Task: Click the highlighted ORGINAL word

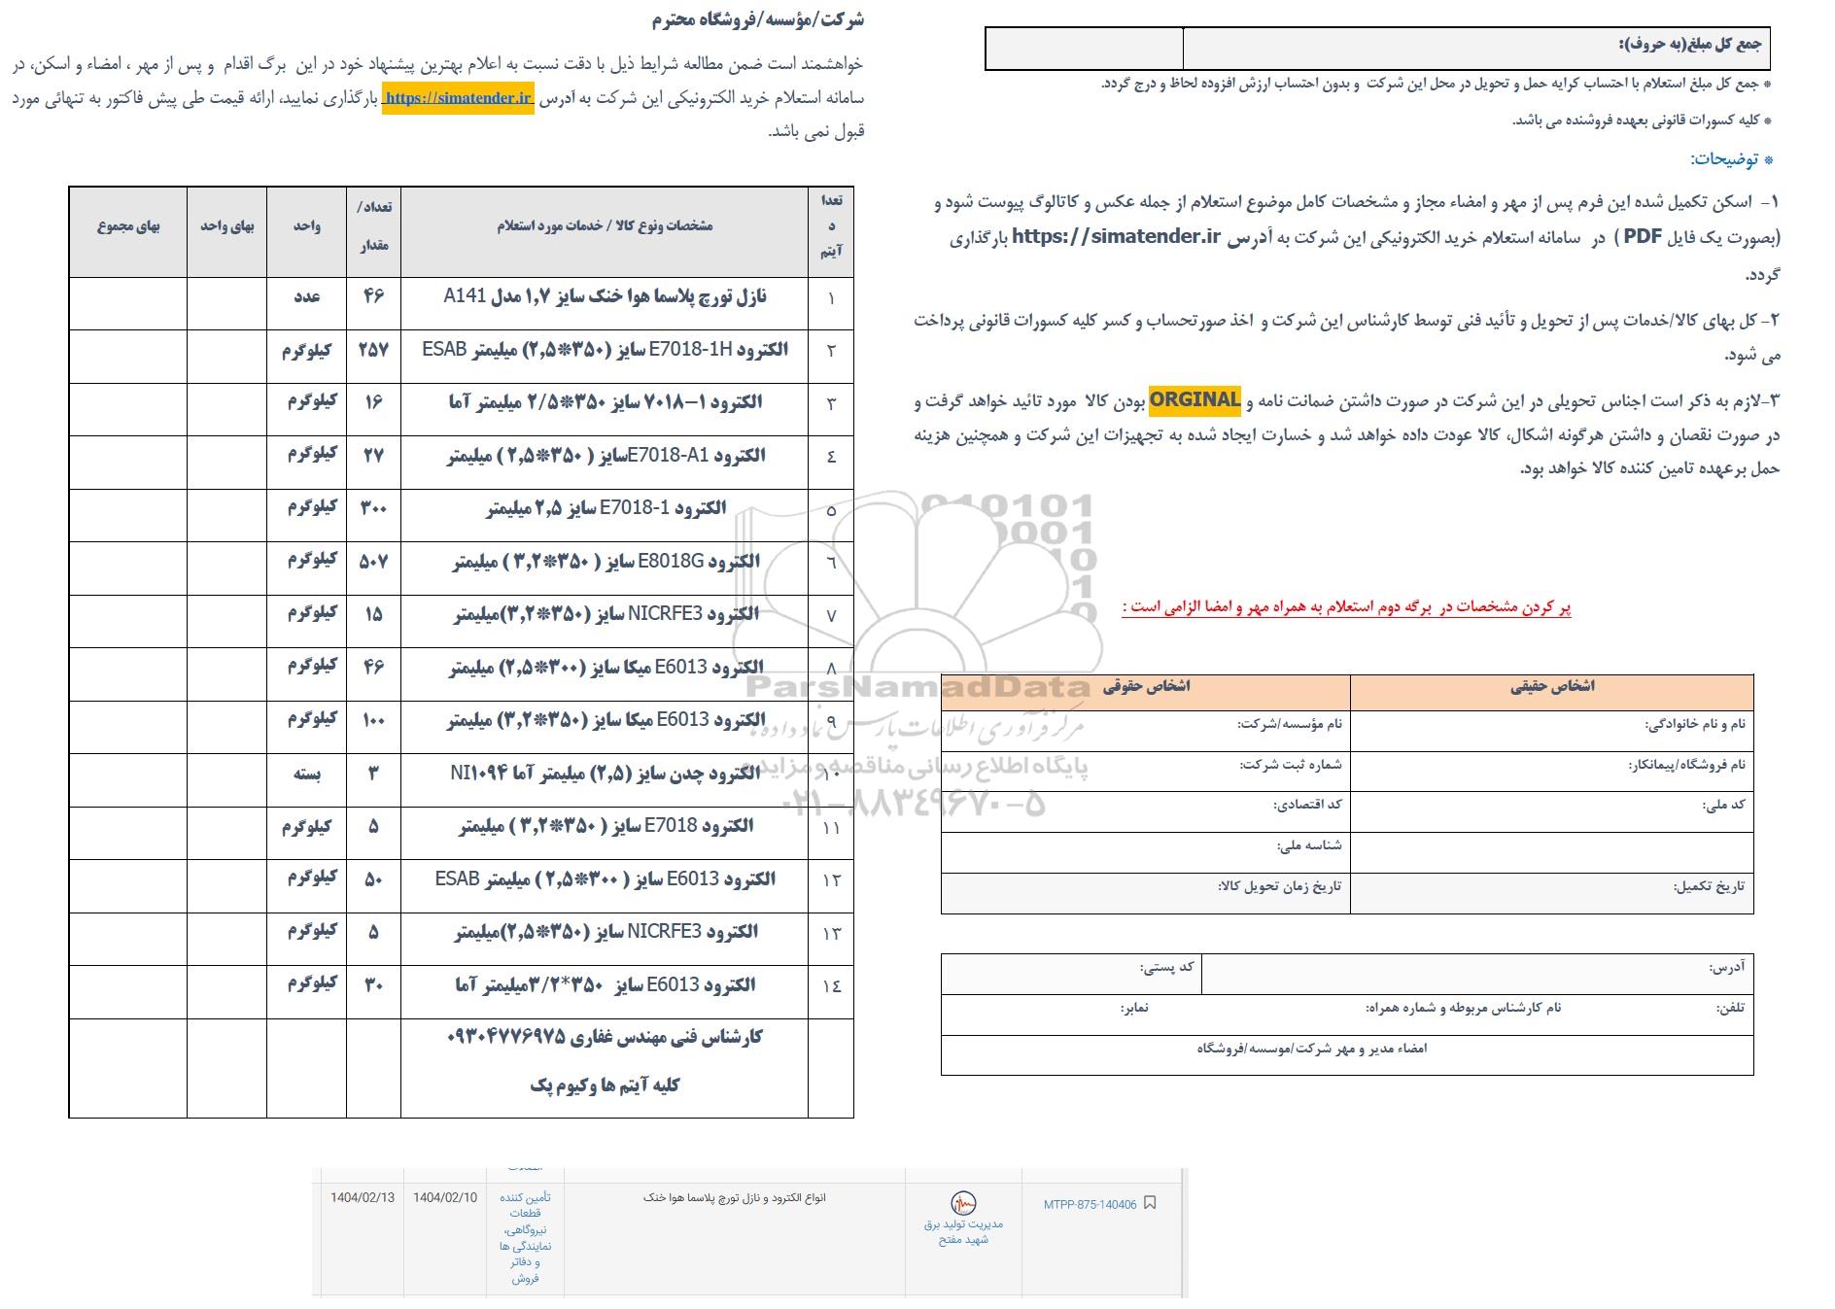Action: coord(1194,399)
